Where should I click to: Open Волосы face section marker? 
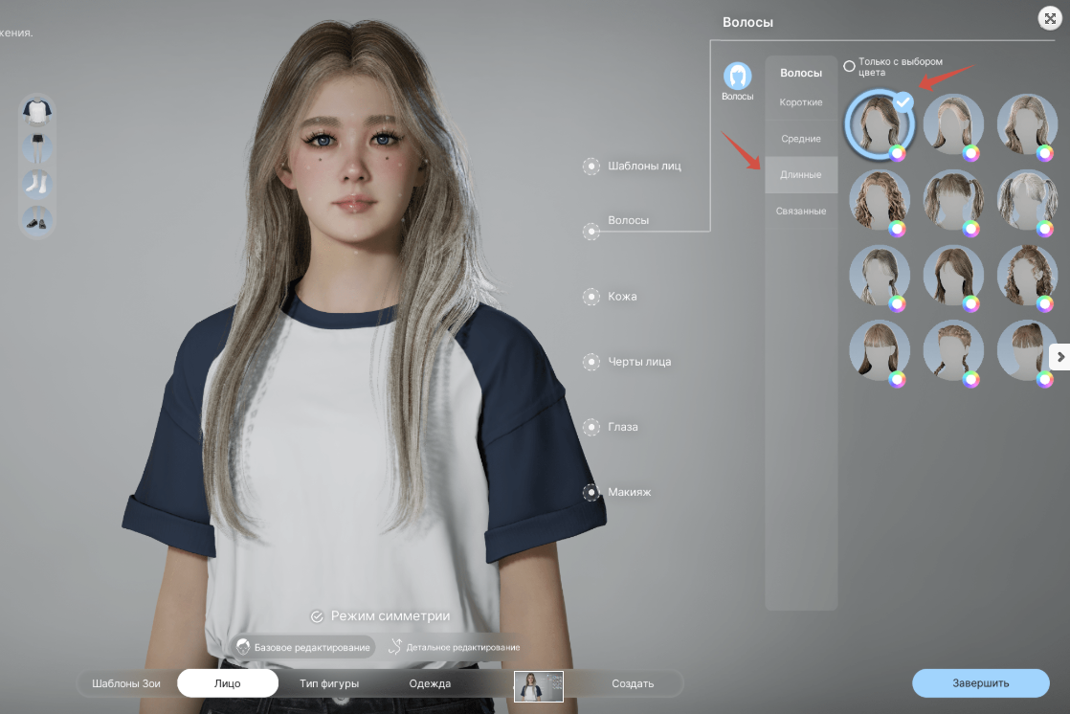[591, 232]
